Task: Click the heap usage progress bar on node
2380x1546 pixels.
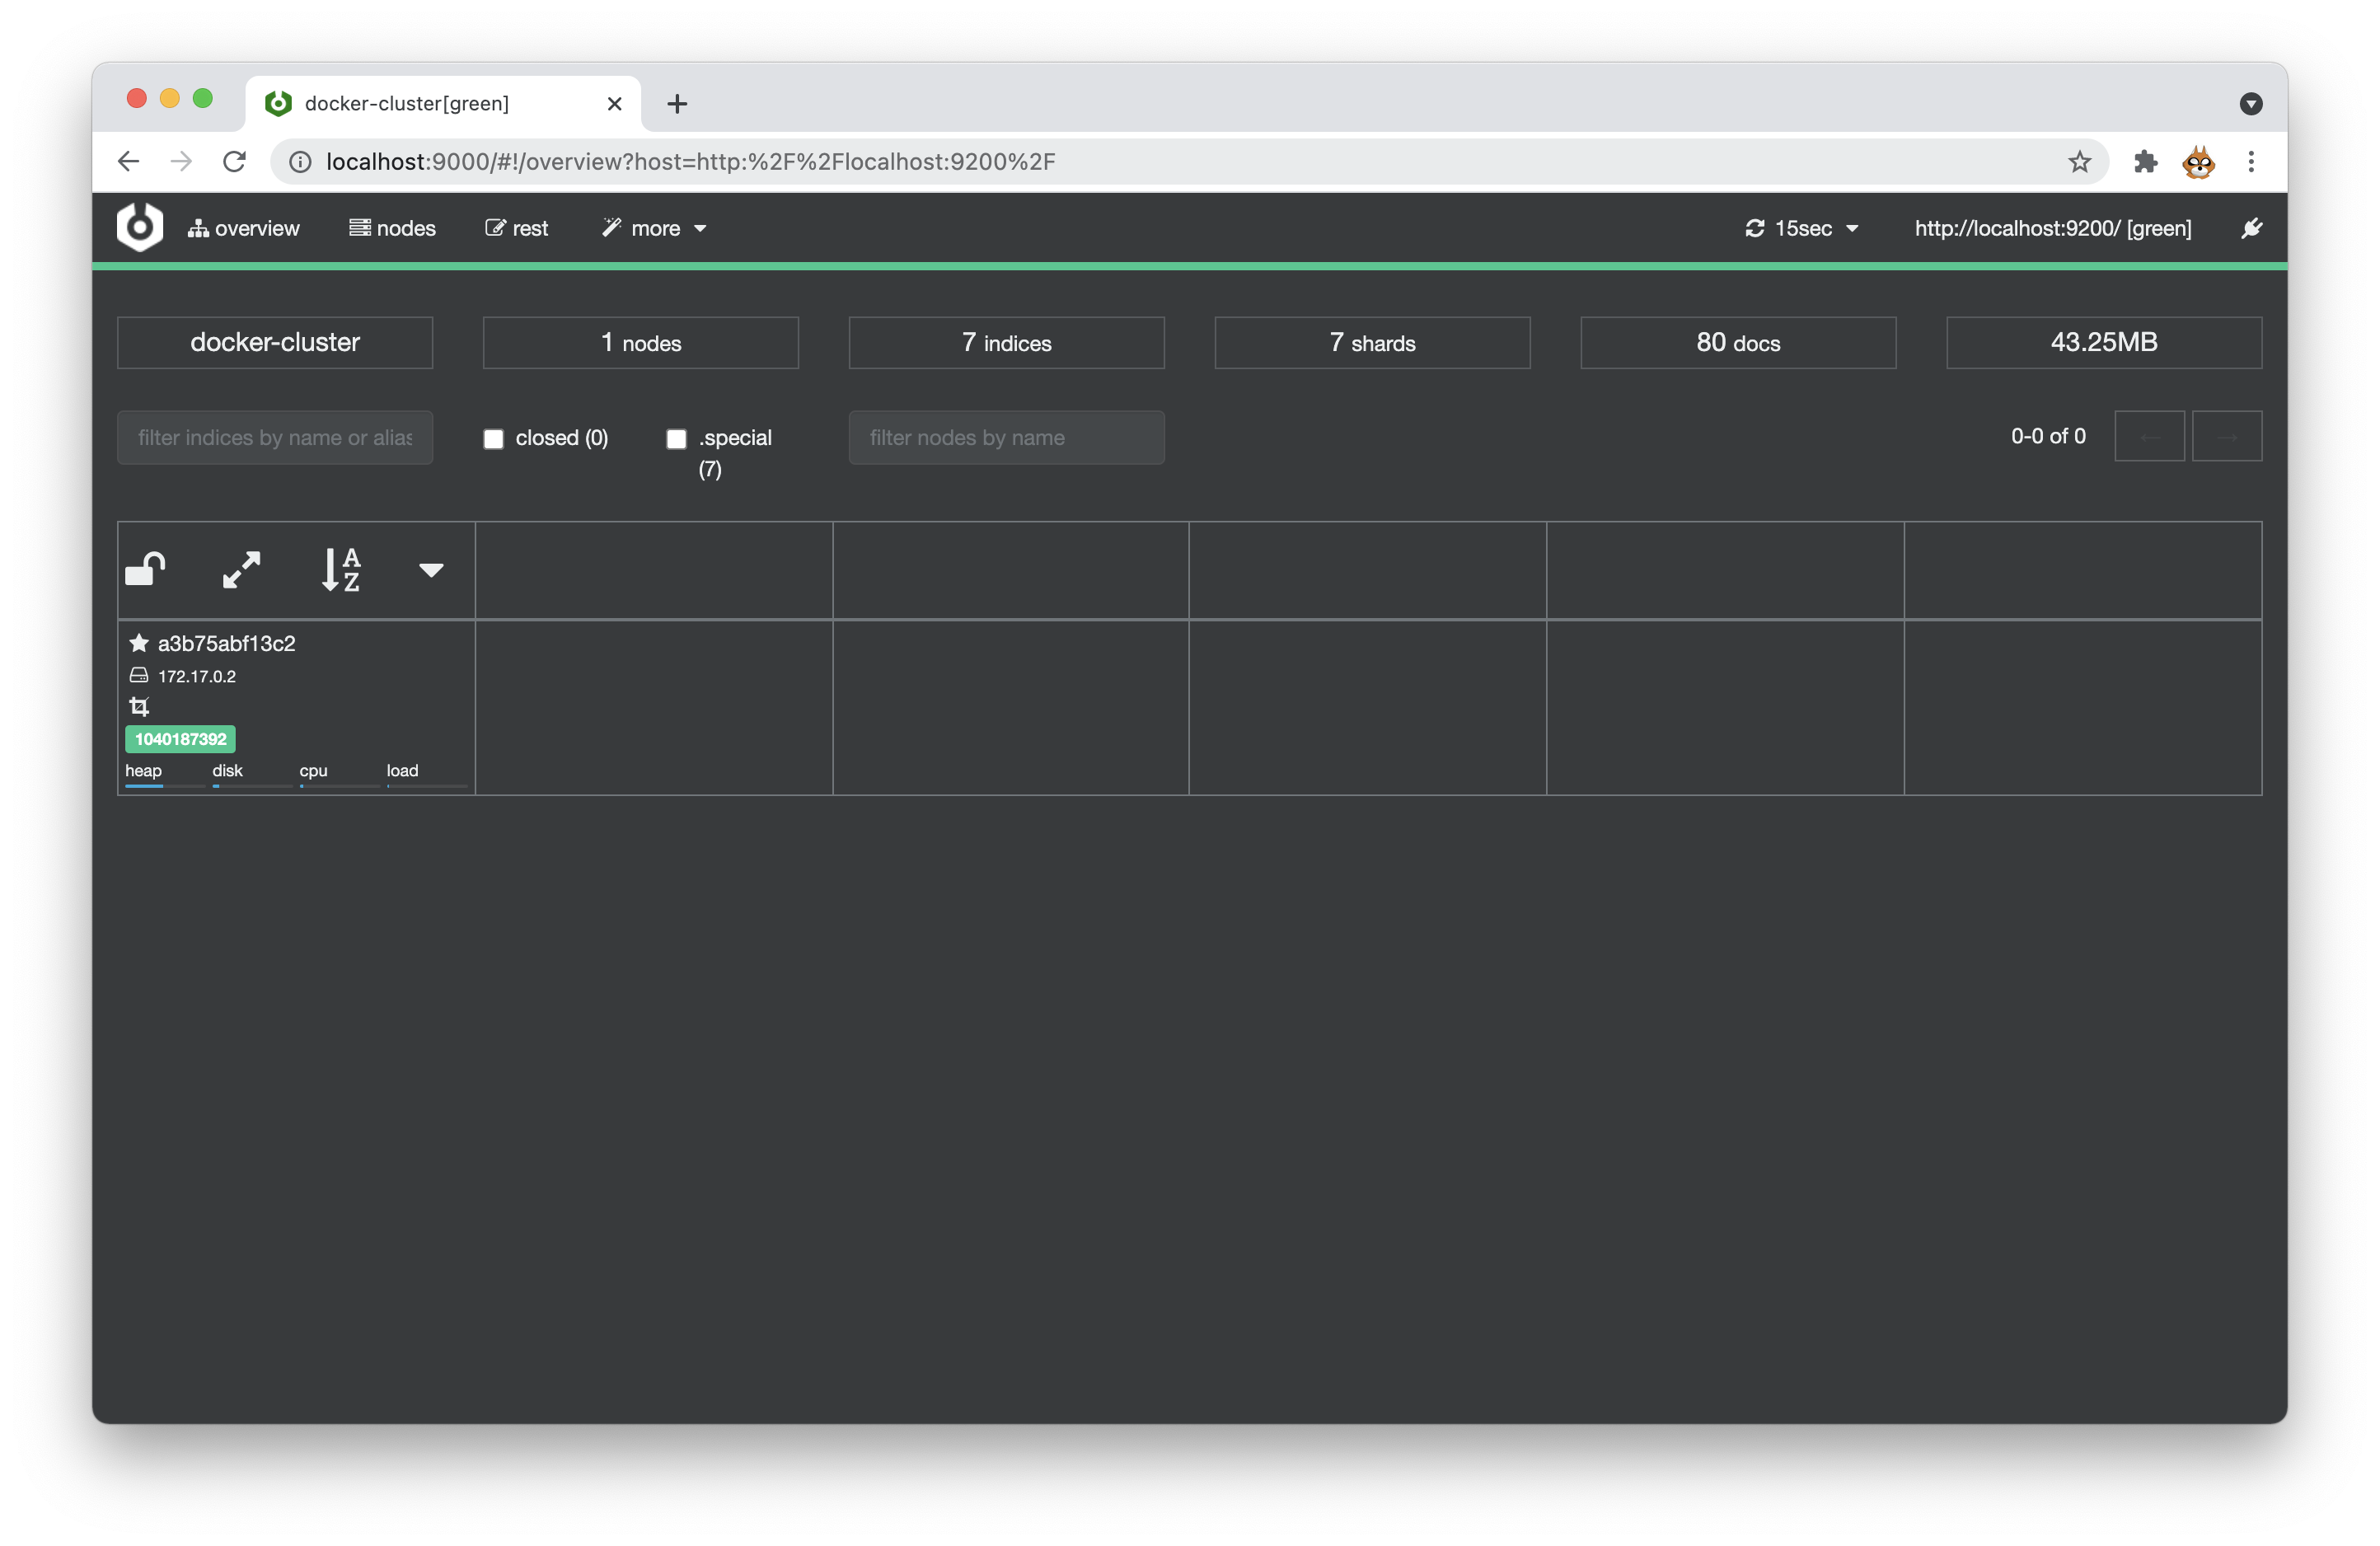Action: pyautogui.click(x=148, y=785)
